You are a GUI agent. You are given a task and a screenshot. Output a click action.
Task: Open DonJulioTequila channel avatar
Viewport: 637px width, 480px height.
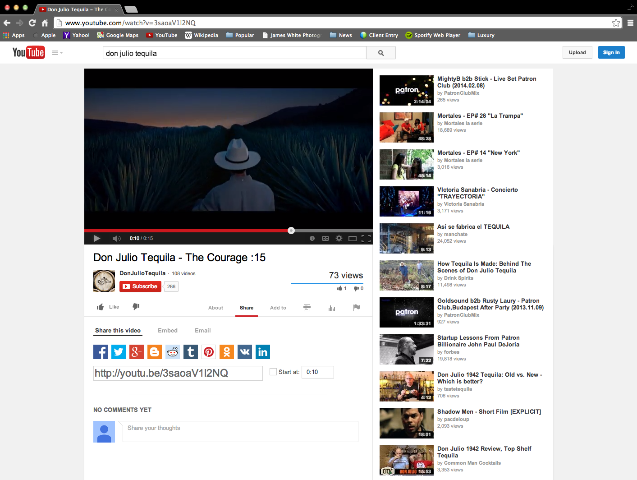coord(104,281)
